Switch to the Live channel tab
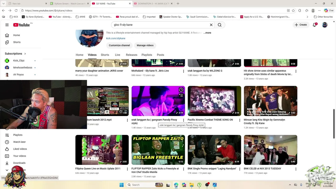Screen dimensions: 336x189 (x=118, y=55)
